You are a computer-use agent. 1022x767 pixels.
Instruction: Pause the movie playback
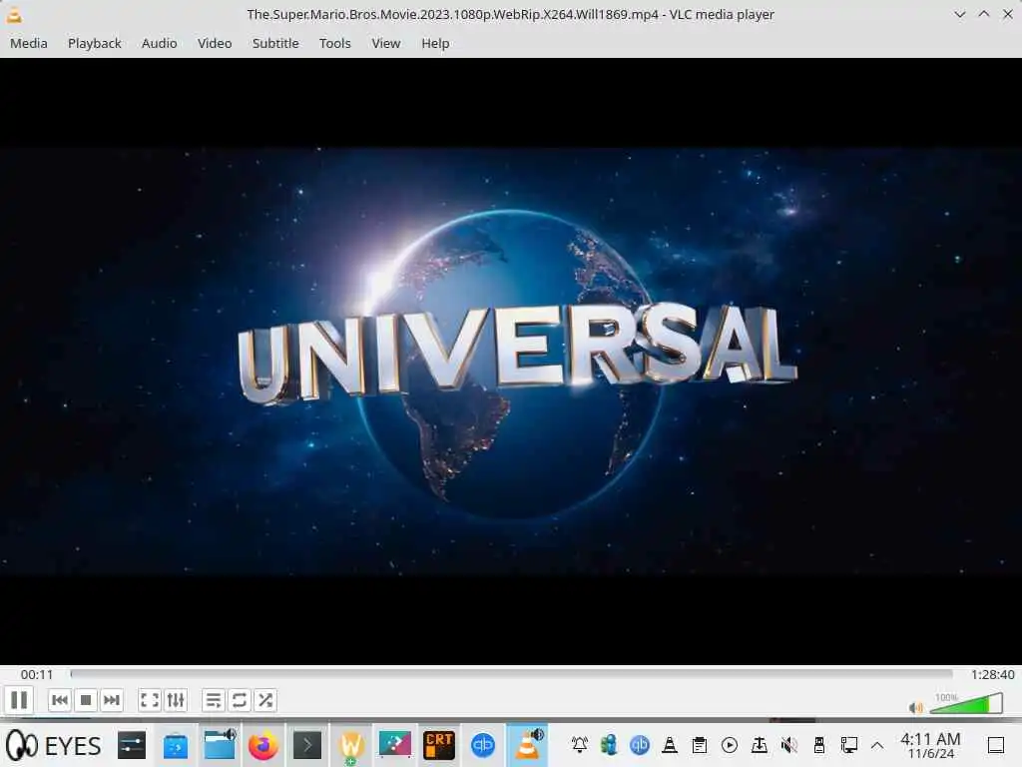(x=19, y=700)
